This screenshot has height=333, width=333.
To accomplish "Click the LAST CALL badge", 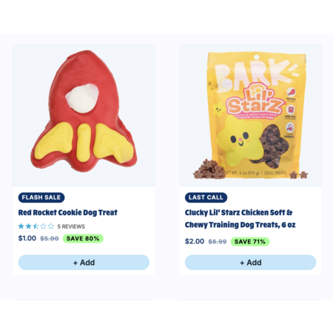I will (206, 198).
